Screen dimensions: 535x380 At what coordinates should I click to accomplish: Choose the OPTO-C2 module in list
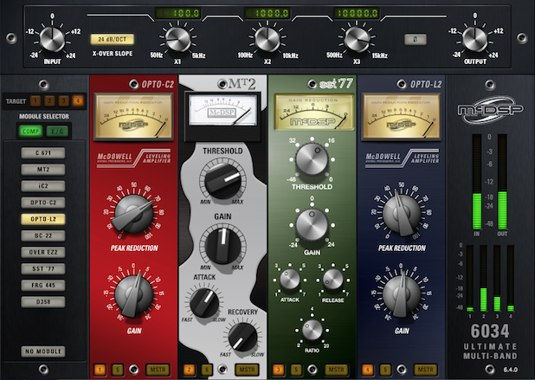(x=43, y=203)
